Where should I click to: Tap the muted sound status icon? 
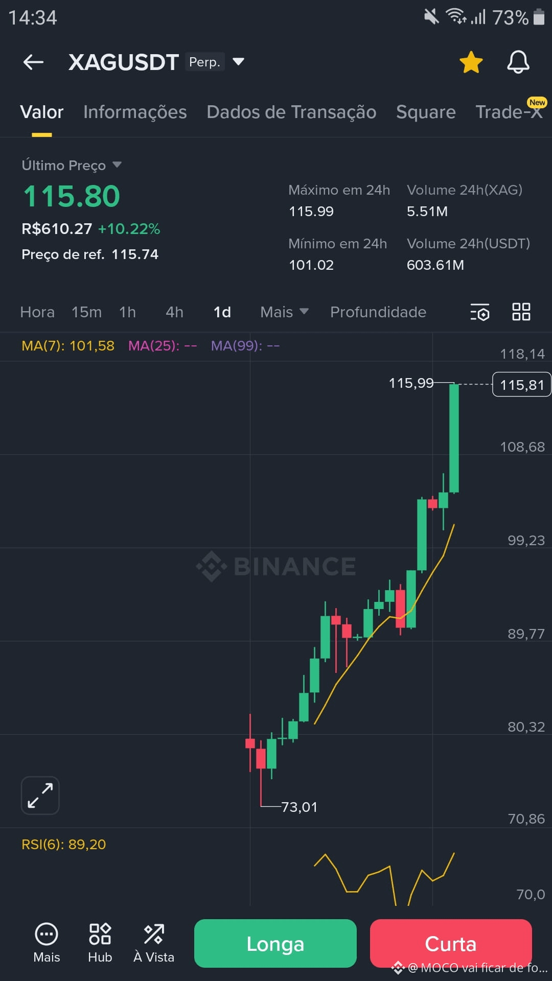pos(431,17)
